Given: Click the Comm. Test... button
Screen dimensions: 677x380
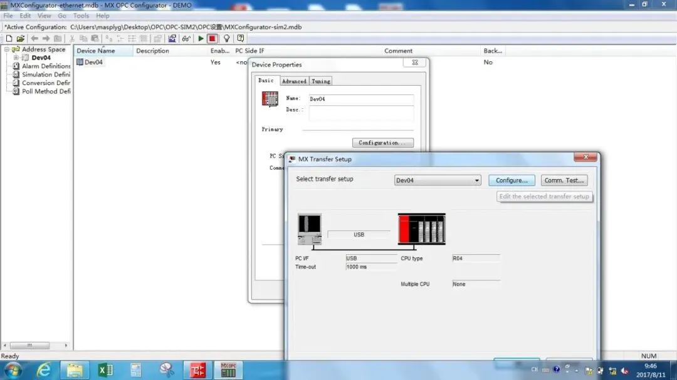Looking at the screenshot, I should (x=564, y=180).
